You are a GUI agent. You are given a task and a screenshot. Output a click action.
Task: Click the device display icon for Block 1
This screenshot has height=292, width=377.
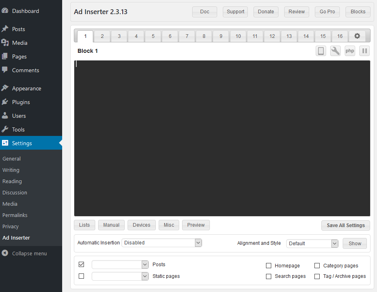click(320, 51)
